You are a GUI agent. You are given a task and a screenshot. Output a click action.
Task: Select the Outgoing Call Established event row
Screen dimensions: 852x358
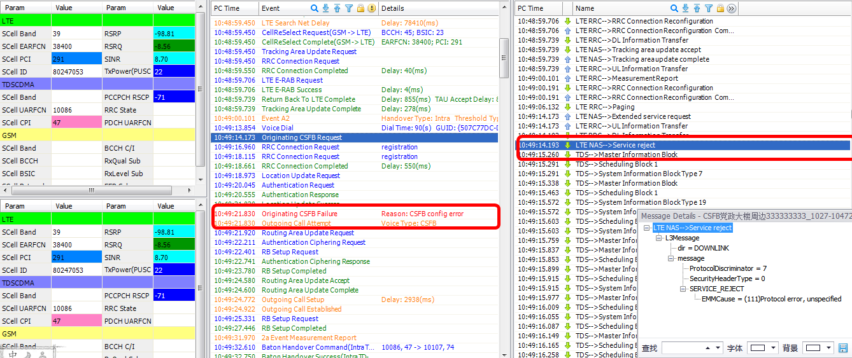click(x=355, y=309)
